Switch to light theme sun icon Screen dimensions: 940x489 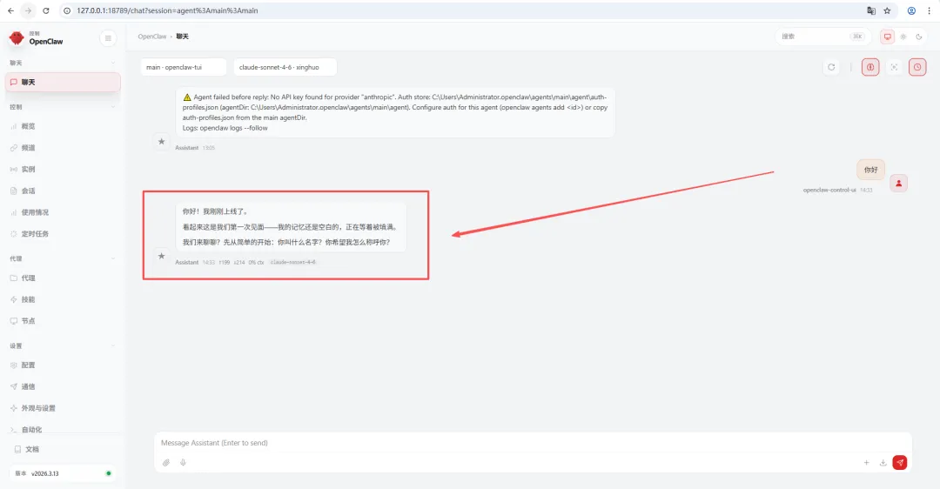click(x=903, y=37)
